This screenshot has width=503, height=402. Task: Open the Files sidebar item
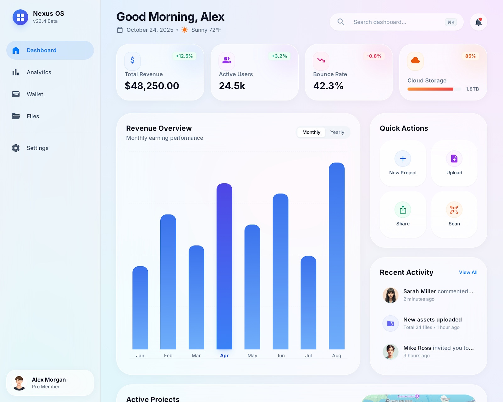point(33,116)
